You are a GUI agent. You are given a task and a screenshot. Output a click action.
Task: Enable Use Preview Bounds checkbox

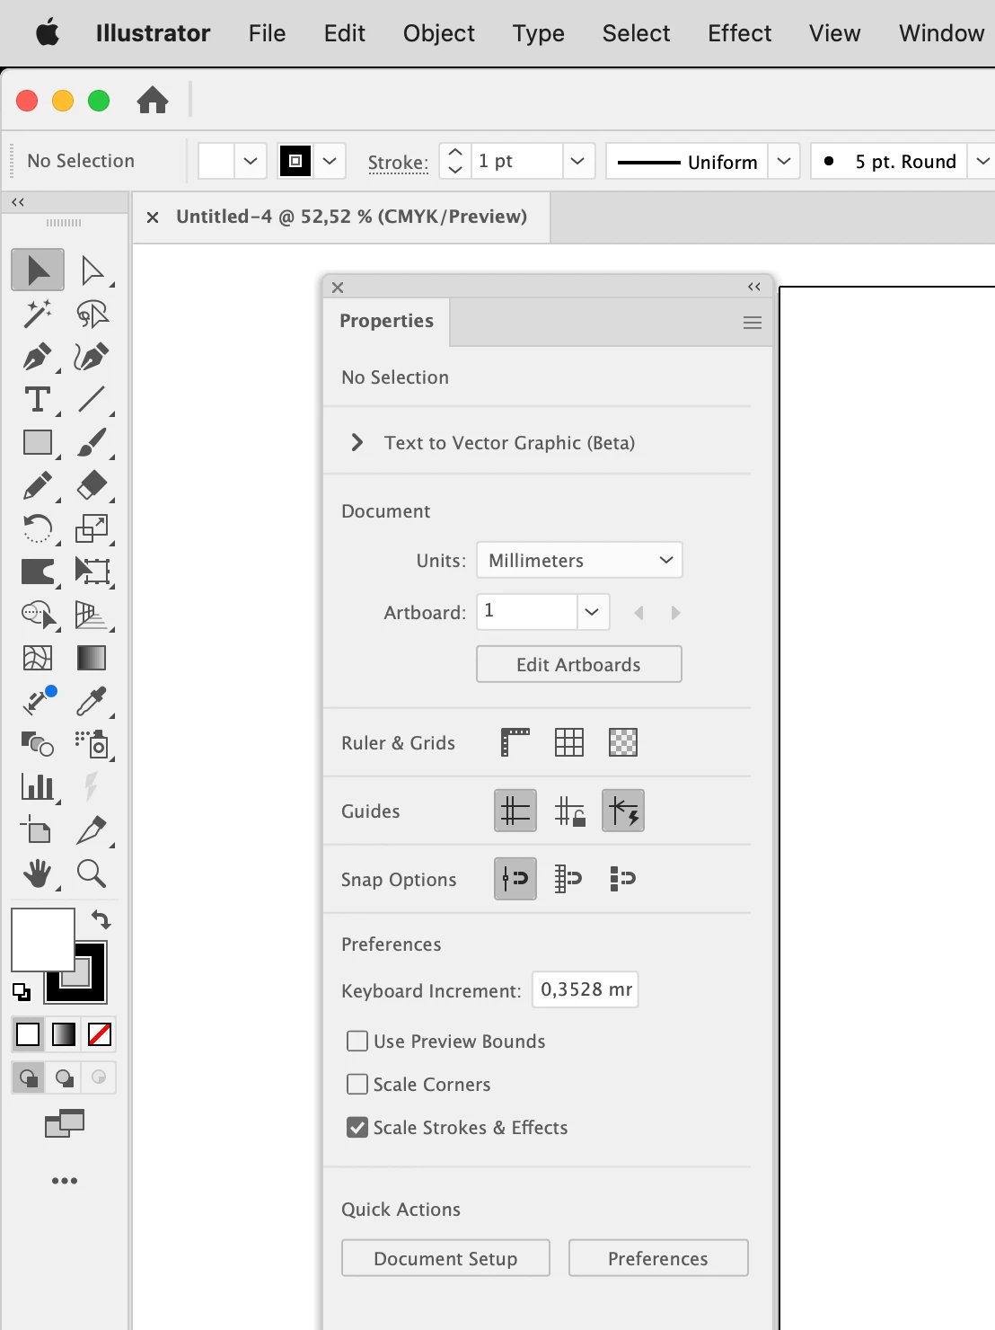tap(357, 1041)
